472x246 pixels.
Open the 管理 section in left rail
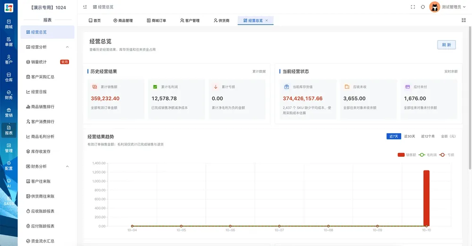click(8, 148)
